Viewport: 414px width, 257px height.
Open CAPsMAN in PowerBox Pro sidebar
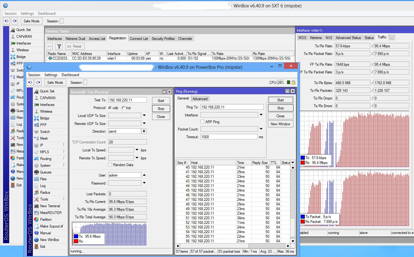pos(48,98)
